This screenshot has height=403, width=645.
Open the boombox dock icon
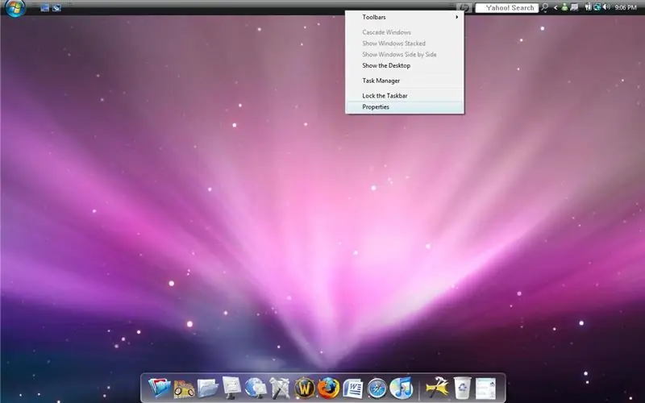pos(184,388)
